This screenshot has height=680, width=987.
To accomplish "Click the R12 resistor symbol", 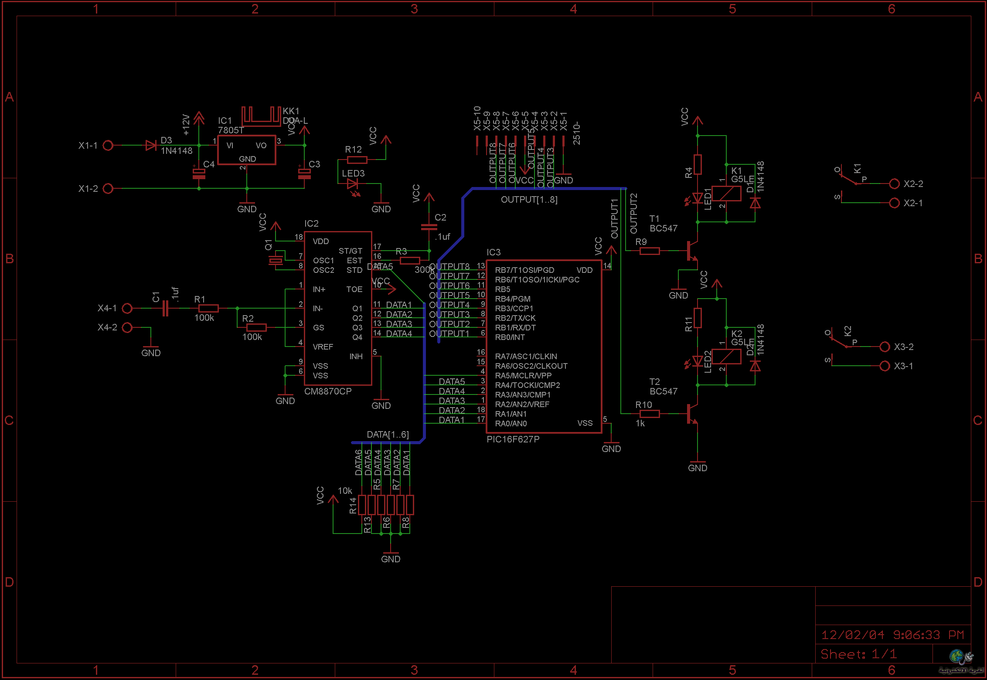I will coord(357,160).
